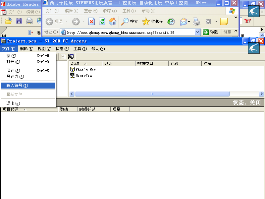Viewport: 265px width, 199px height.
Task: Click the 链接 links label in Internet Explorer
Action: pyautogui.click(x=227, y=32)
